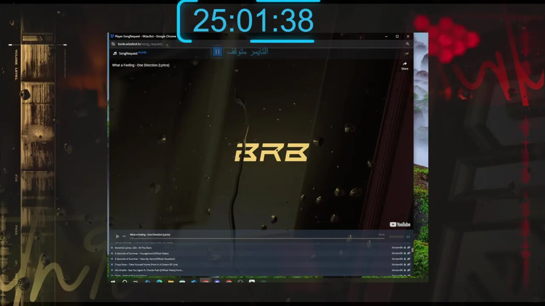
Task: Play 'Take My Hand (Official Visualizer)' via row play icon
Action: point(405,259)
